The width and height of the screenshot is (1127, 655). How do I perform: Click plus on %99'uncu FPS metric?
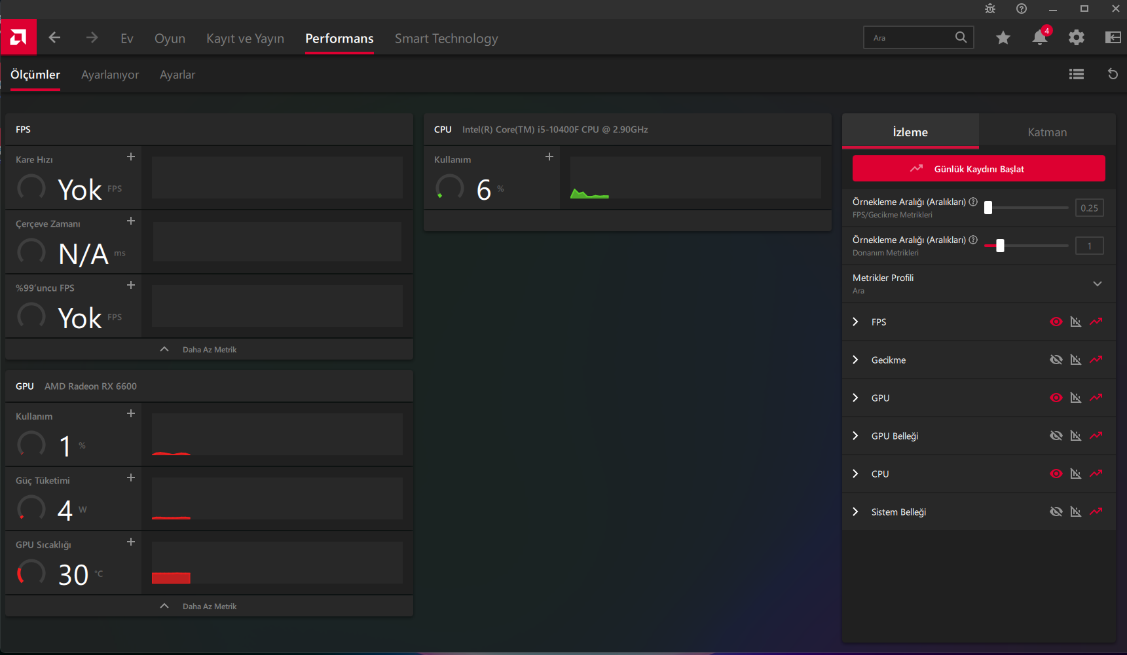pyautogui.click(x=131, y=285)
